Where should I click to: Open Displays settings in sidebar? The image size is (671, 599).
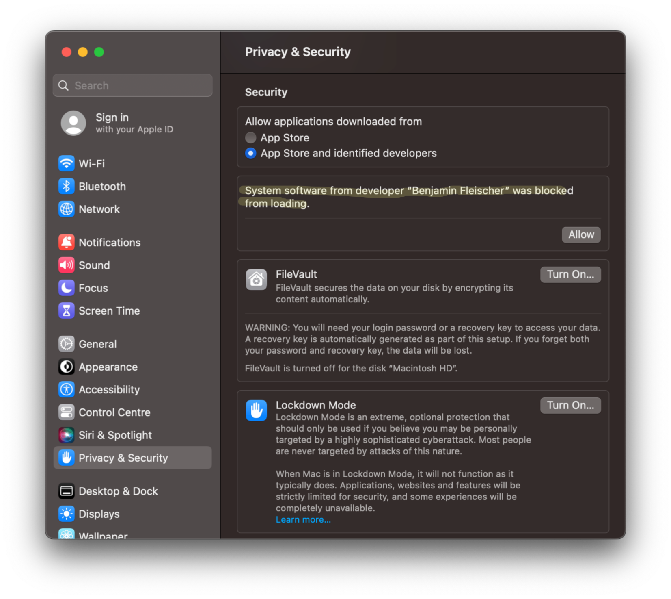tap(132, 514)
